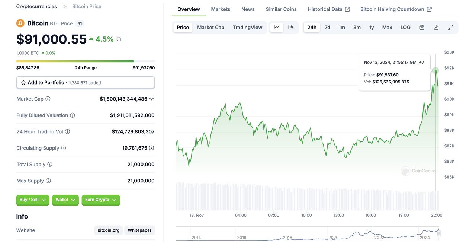Show Max Supply info icon
Screen dimensions: 476x242
[x=48, y=181]
